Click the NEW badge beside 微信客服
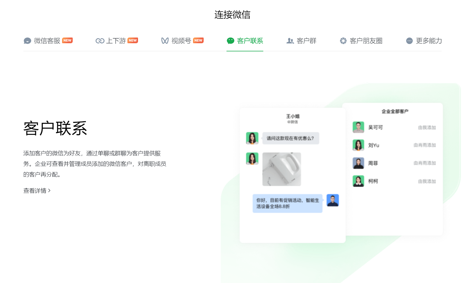465x283 pixels. point(68,40)
